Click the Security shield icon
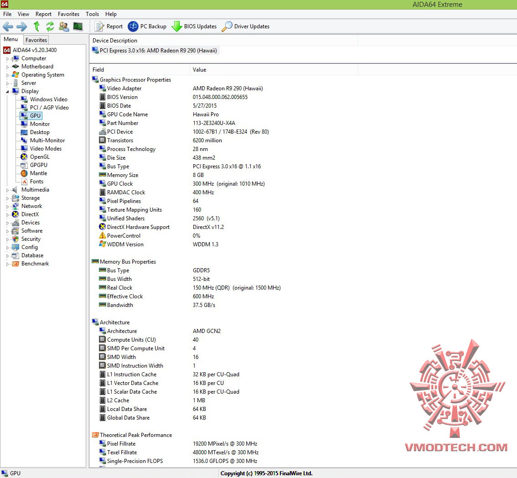 pos(16,239)
